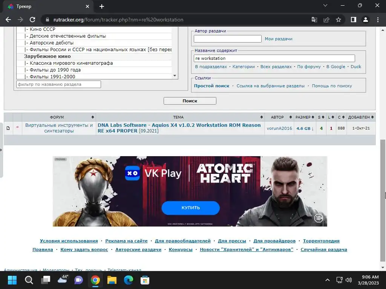Viewport: 386px width, 289px height.
Task: Open a new browser tab
Action: [102, 6]
